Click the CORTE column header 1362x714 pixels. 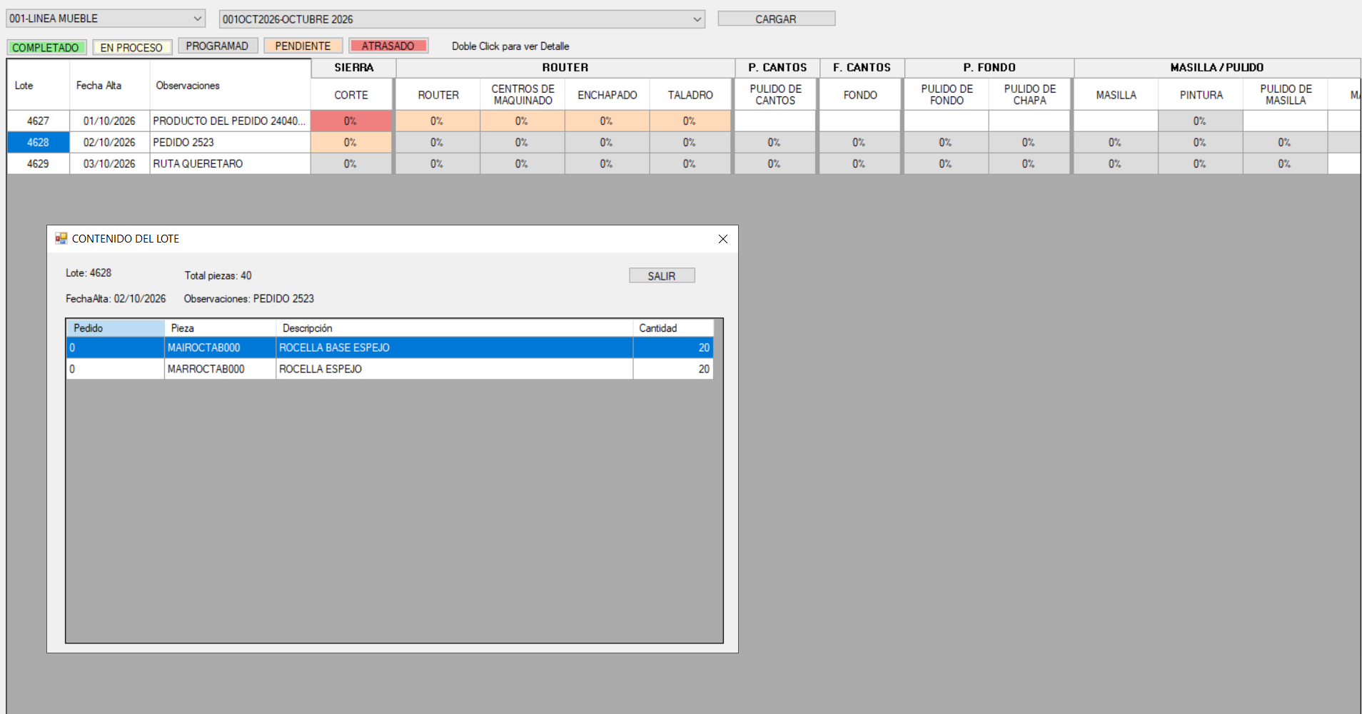click(351, 95)
